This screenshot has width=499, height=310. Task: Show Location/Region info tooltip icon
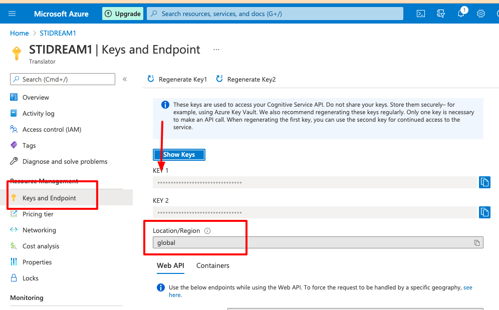tap(207, 231)
